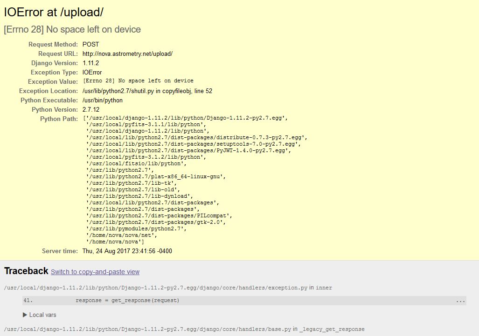Image resolution: width=479 pixels, height=336 pixels.
Task: Click the Errno 28 subtitle message
Action: [x=72, y=29]
